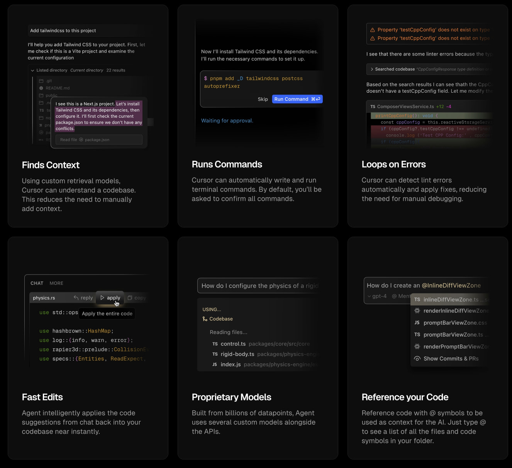
Task: Click the Codebase branch icon
Action: point(205,319)
